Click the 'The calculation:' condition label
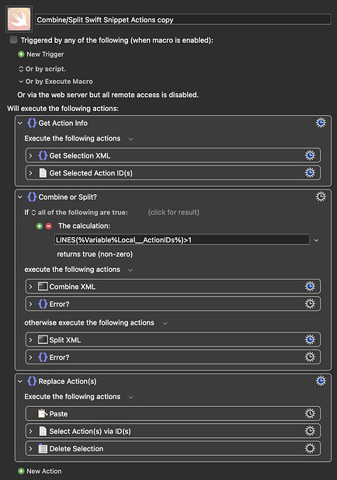The image size is (337, 480). point(84,226)
